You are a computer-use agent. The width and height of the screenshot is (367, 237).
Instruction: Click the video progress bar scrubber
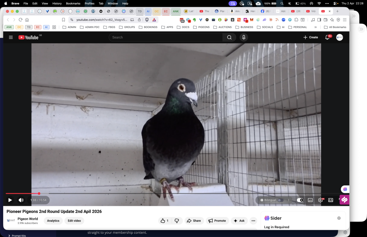[x=39, y=194]
